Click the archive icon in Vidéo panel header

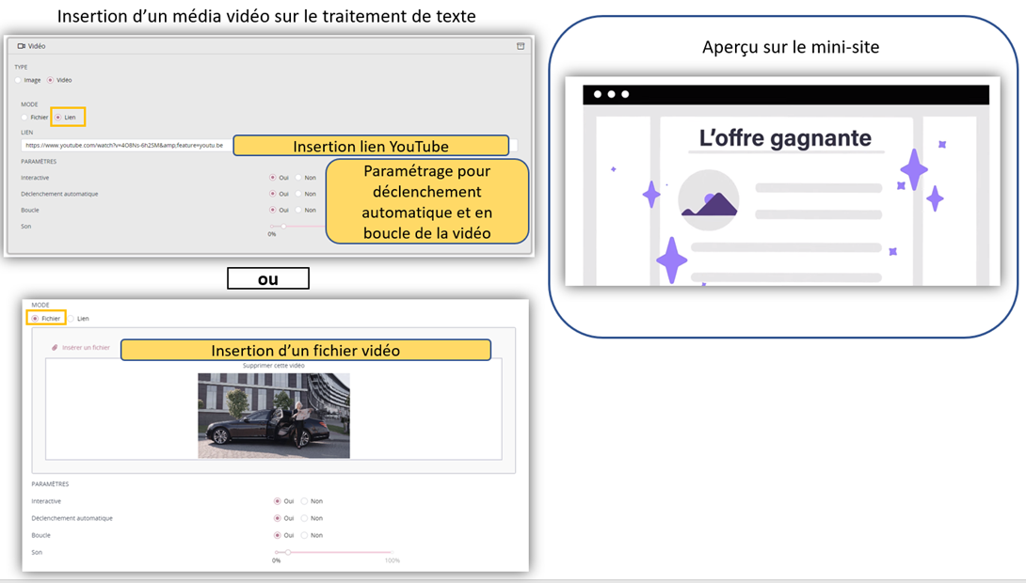(521, 46)
